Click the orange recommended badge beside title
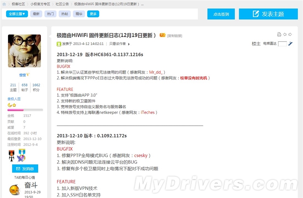Image resolution: width=303 pixels, height=198 pixels. pos(162,35)
